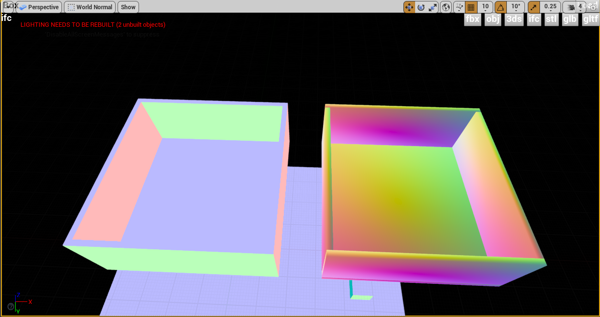This screenshot has width=600, height=317.
Task: Export the scene as fbx
Action: coord(472,19)
